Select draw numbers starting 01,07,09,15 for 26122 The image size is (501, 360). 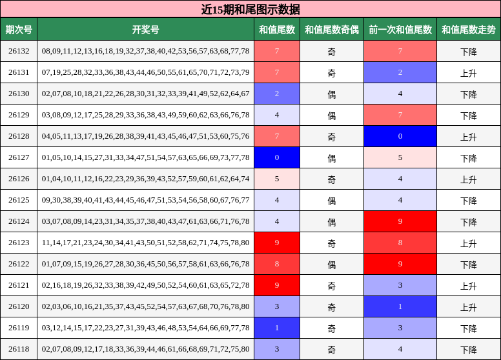pos(146,264)
